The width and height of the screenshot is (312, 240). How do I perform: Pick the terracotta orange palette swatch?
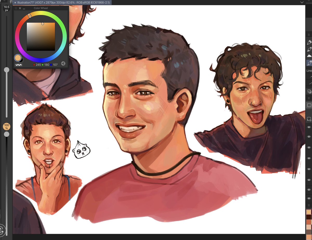309,222
